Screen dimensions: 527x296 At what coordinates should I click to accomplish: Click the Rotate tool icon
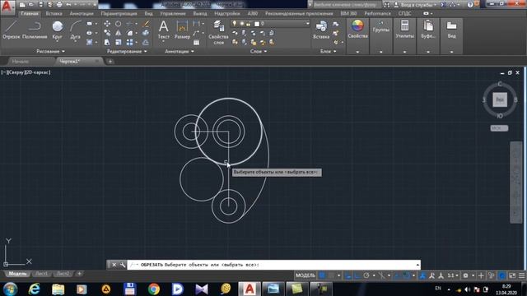[x=119, y=24]
